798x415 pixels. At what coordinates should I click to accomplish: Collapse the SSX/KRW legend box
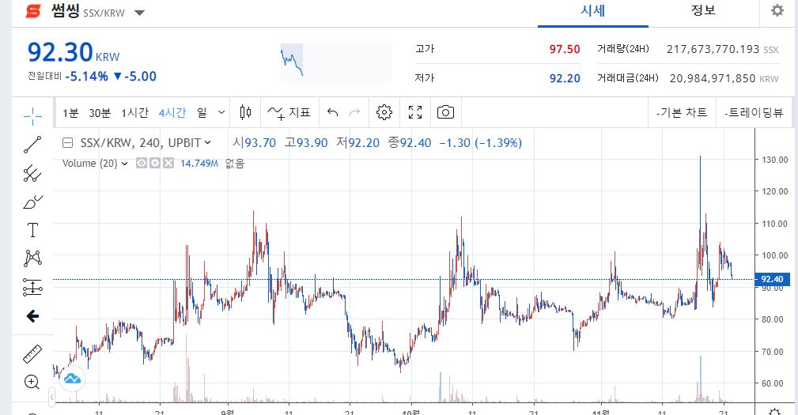[68, 143]
